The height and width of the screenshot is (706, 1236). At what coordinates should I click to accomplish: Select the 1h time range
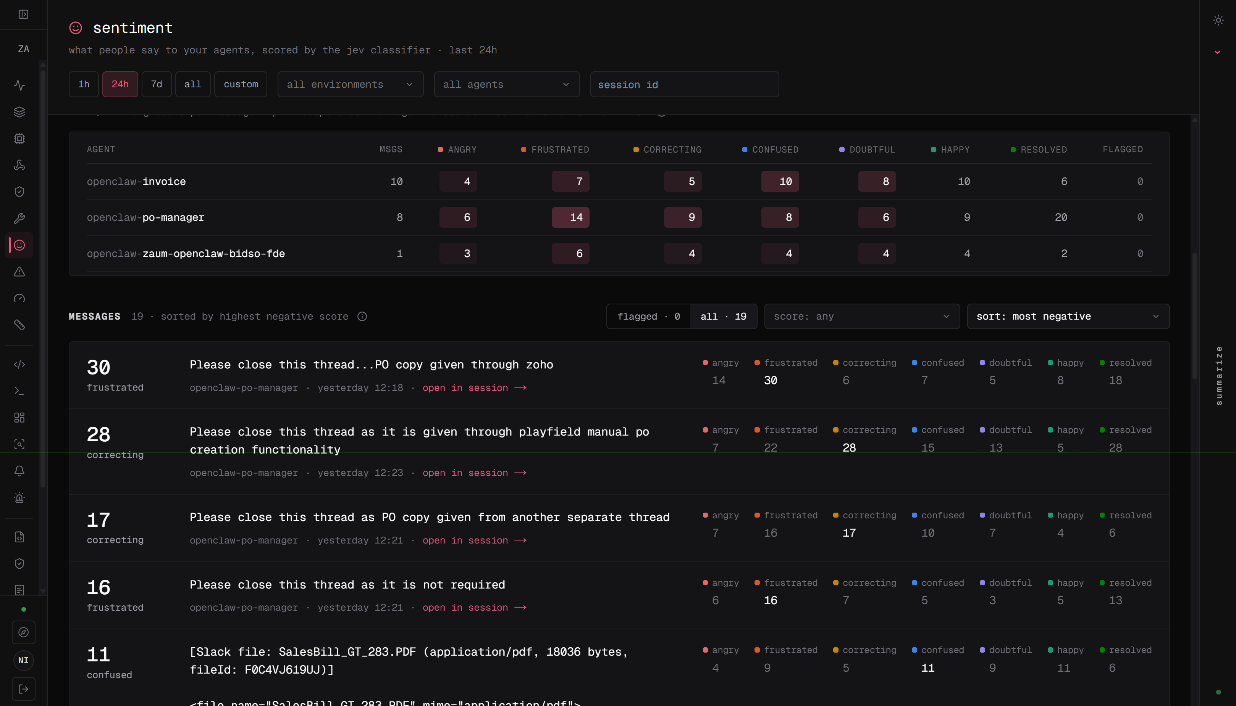click(x=84, y=84)
